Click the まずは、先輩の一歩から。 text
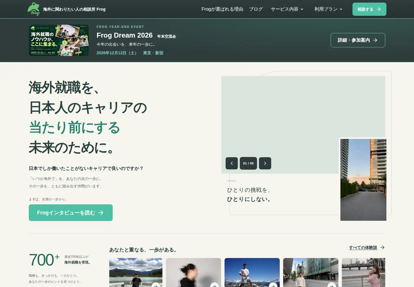 [x=49, y=199]
